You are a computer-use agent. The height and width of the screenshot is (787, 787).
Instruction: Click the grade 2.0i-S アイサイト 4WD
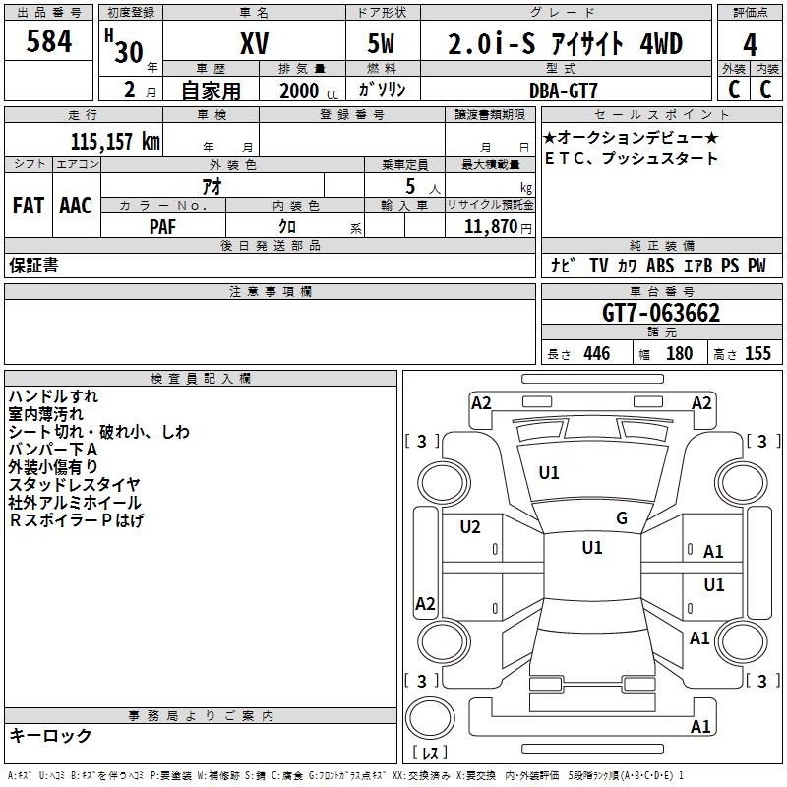click(565, 43)
